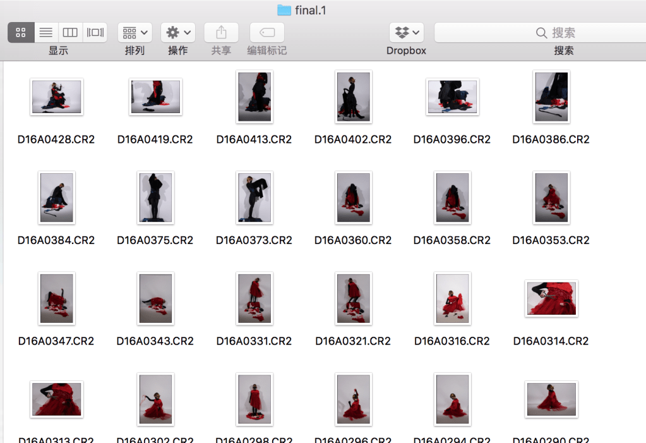Select the D16A0314.CR2 image
This screenshot has height=443, width=646.
tap(551, 298)
